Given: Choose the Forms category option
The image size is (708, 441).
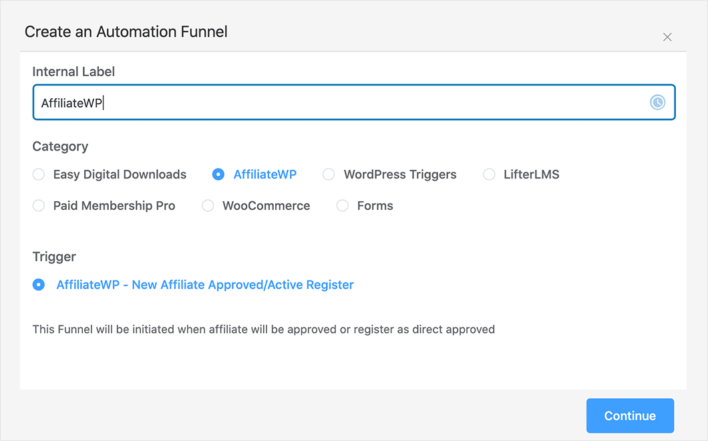Looking at the screenshot, I should point(343,205).
